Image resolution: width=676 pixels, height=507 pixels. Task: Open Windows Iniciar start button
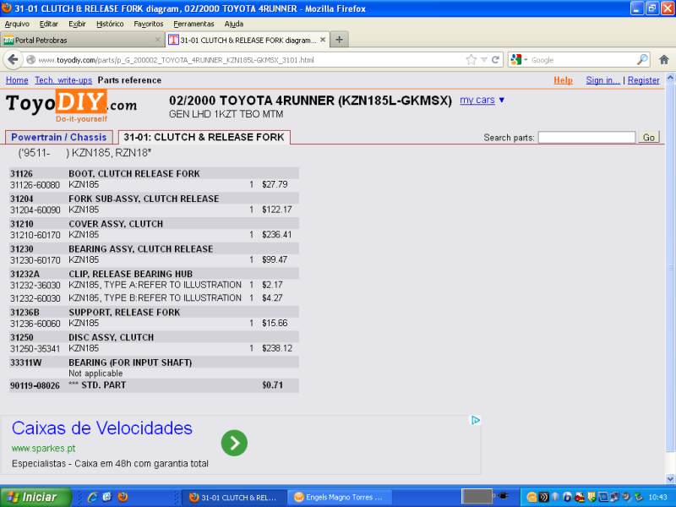pyautogui.click(x=35, y=497)
